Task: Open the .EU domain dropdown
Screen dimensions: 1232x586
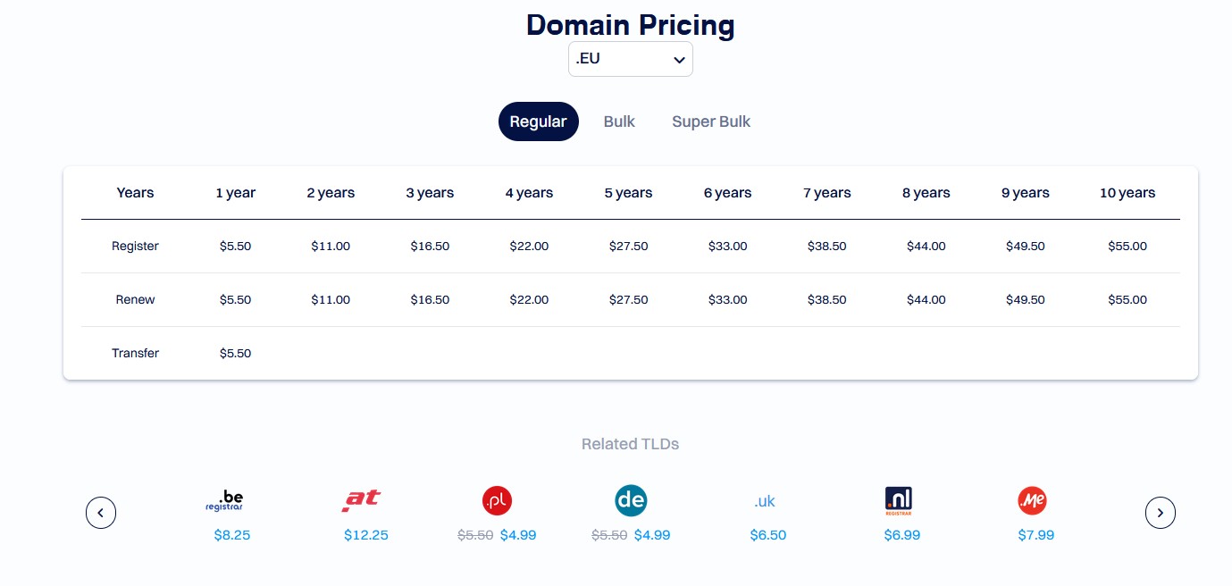Action: tap(631, 59)
